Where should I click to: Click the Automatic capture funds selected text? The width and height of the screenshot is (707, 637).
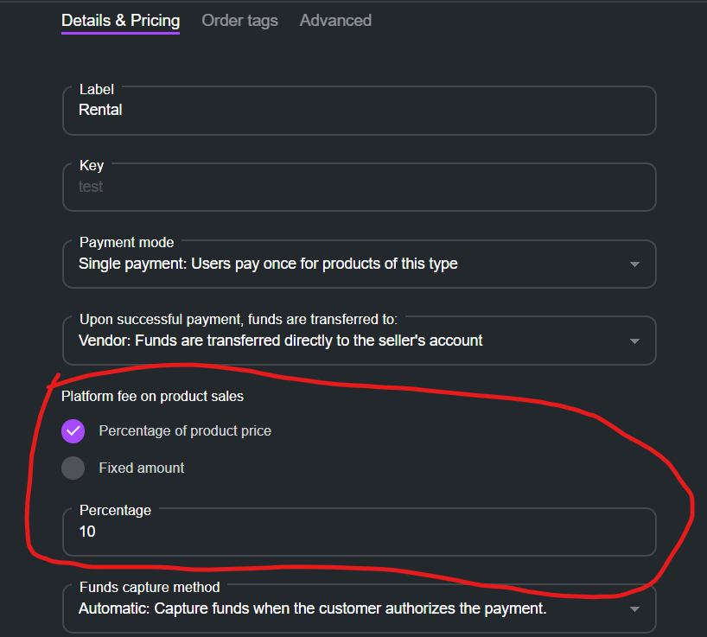click(312, 608)
